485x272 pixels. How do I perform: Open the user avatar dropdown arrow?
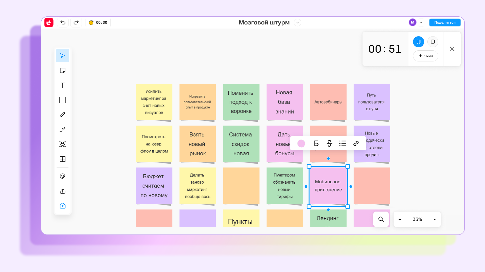421,22
